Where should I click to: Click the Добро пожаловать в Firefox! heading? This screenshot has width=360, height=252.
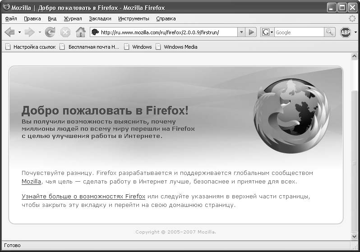[x=105, y=110]
